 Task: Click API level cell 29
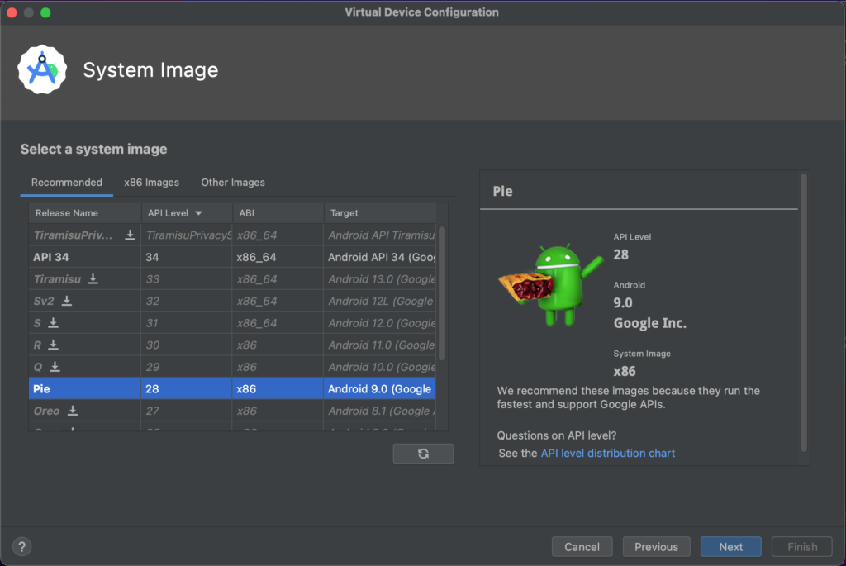point(187,367)
